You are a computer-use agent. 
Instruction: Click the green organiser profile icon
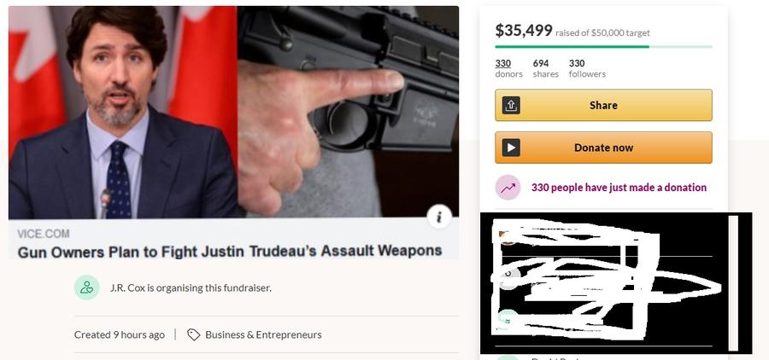pos(87,287)
